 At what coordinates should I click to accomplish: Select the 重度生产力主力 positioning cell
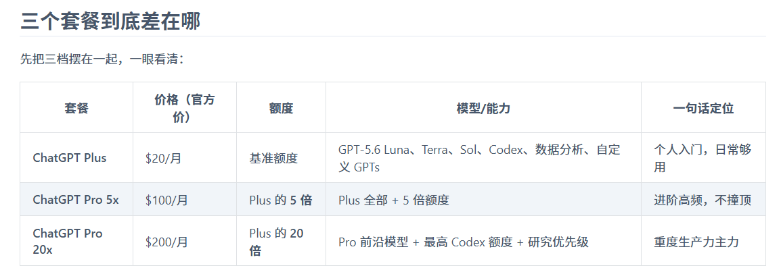click(703, 241)
